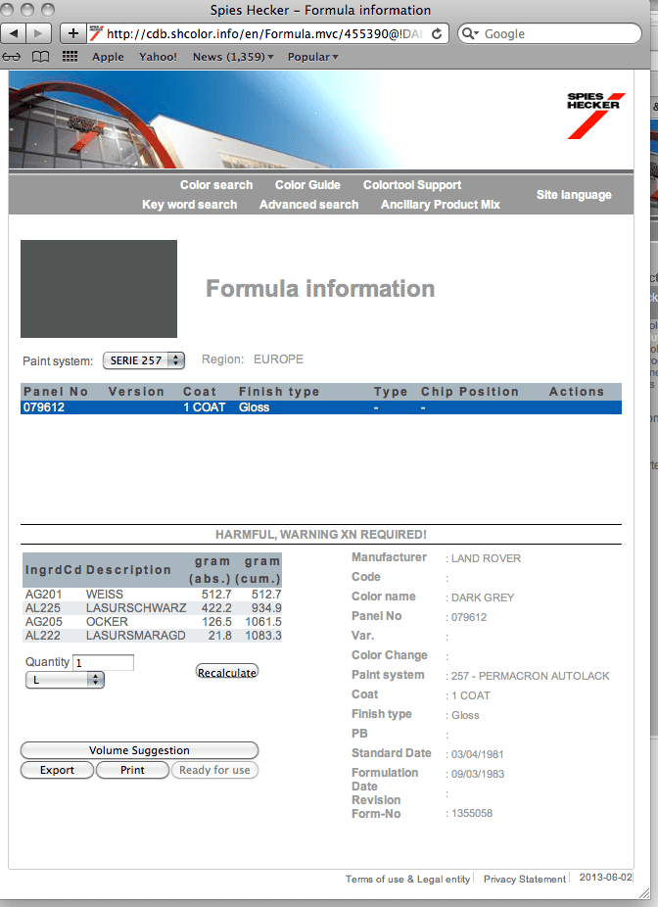Click the LAND ROVER manufacturer value
The width and height of the screenshot is (658, 907).
tap(486, 558)
